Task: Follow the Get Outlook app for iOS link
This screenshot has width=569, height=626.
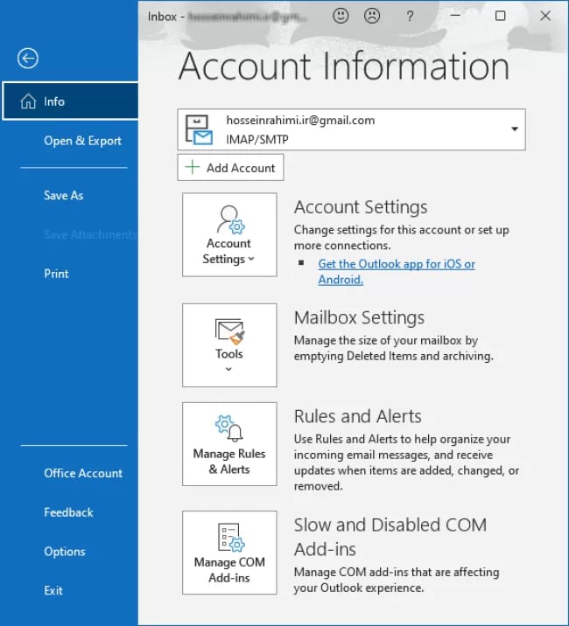Action: tap(397, 272)
